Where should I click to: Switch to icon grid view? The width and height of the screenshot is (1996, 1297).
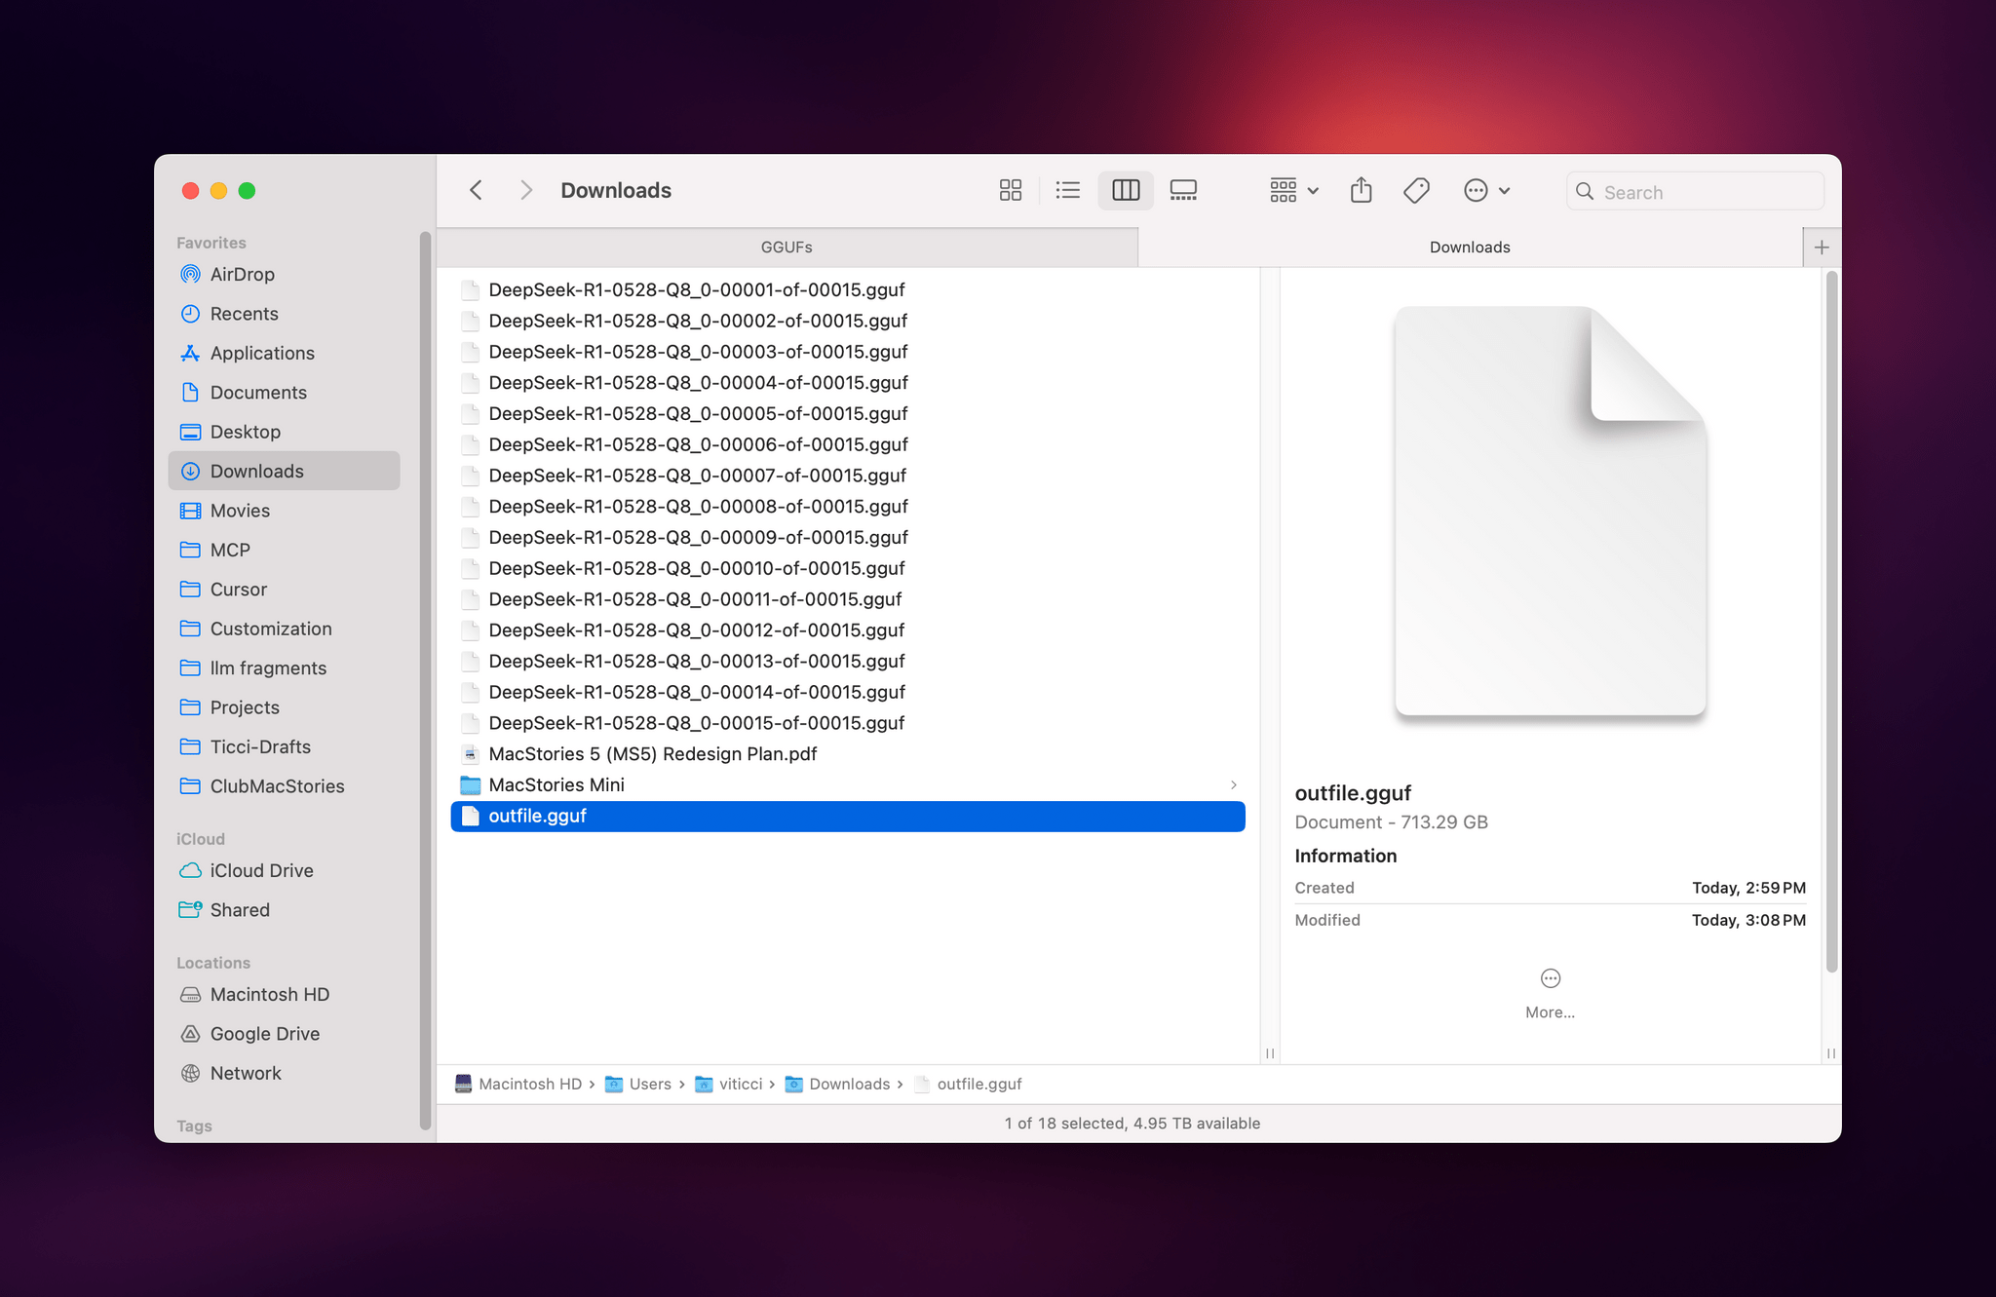pyautogui.click(x=1011, y=190)
